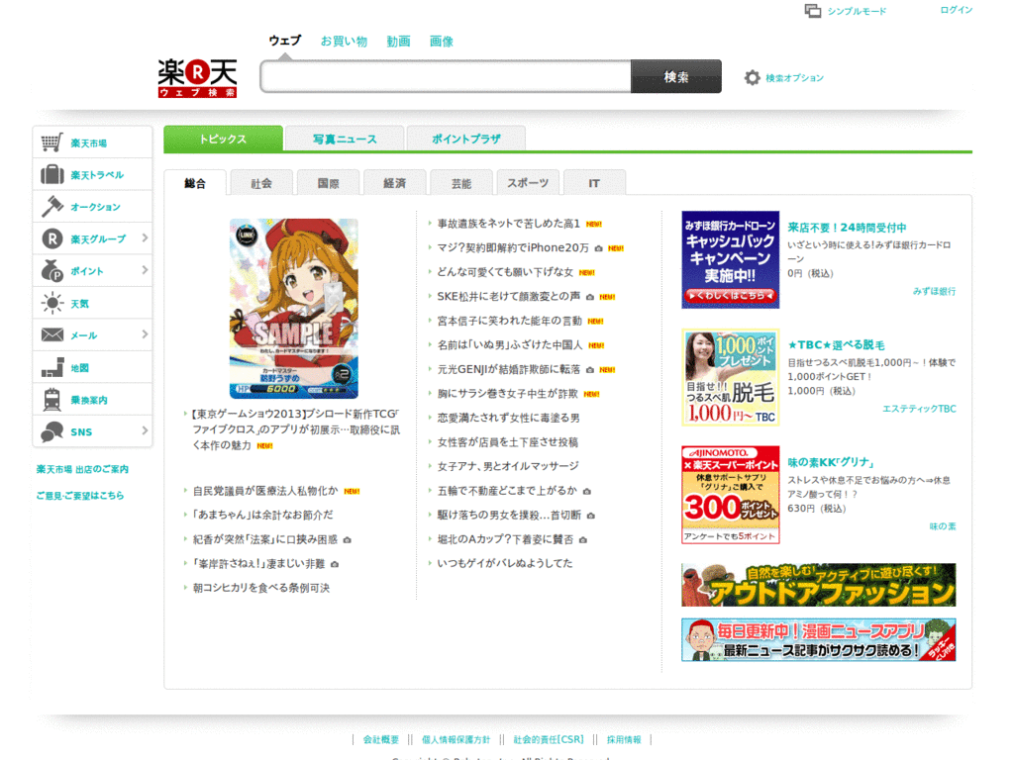Open the オークション gavel icon
Screen dimensions: 1014x760
(x=51, y=207)
